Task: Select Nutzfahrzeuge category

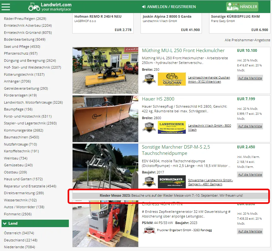Action: (20, 144)
